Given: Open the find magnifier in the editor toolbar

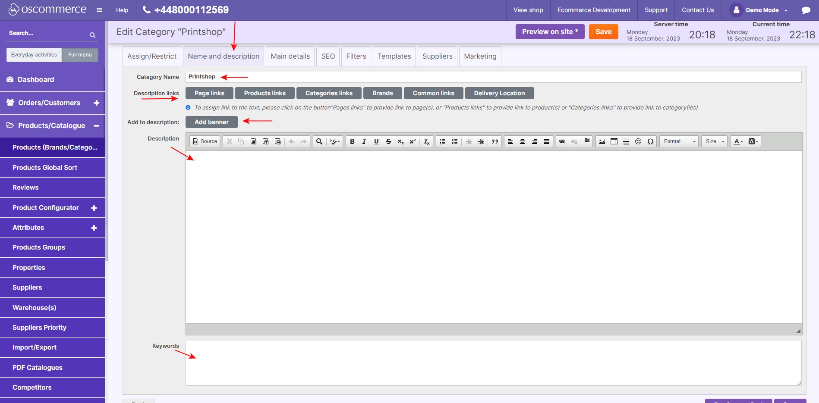Looking at the screenshot, I should point(319,141).
